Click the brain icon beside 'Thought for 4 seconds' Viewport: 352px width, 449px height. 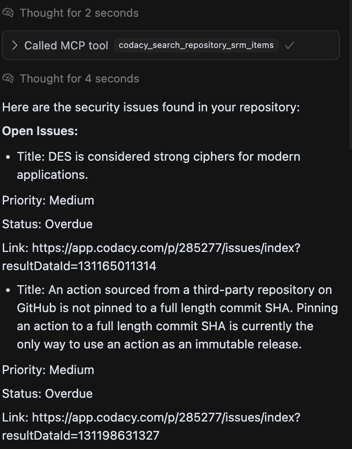(x=8, y=78)
